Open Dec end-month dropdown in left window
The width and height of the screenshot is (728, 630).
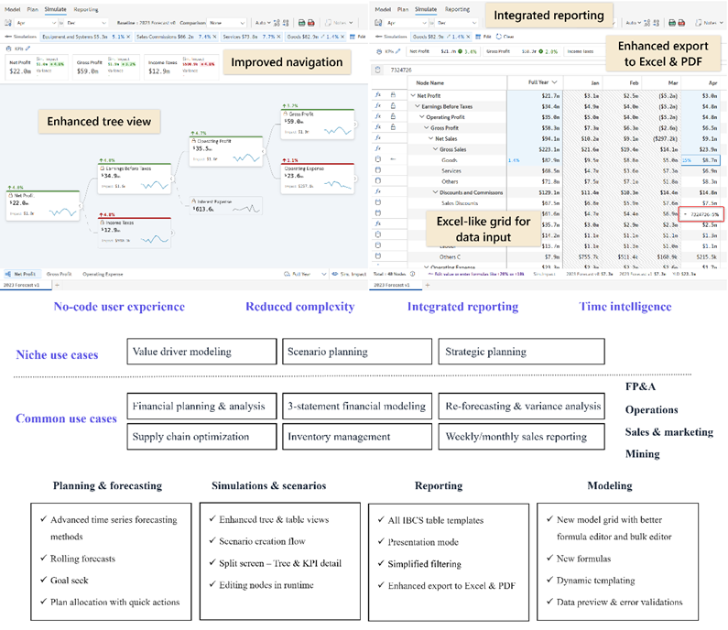86,22
